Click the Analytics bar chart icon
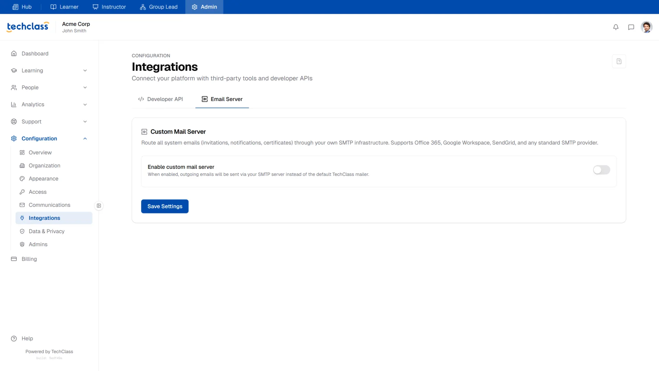 point(14,104)
